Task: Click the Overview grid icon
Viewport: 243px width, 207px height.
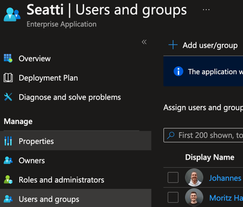Action: point(8,58)
